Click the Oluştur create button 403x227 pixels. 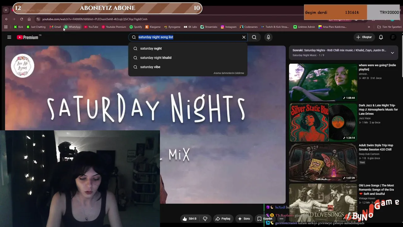tap(364, 37)
